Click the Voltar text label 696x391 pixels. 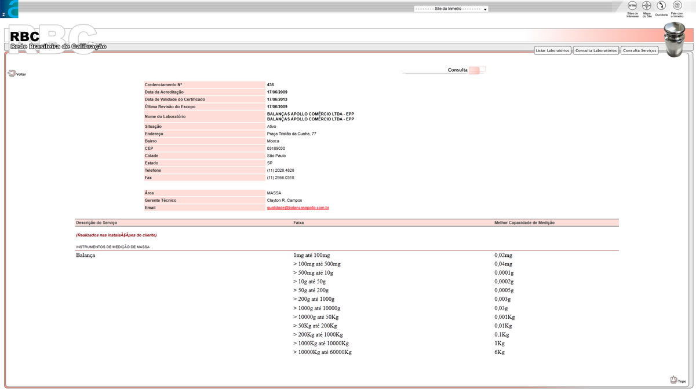(x=21, y=75)
